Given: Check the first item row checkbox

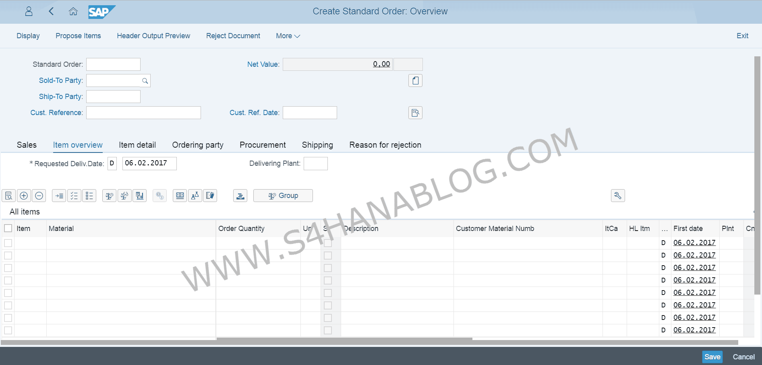Looking at the screenshot, I should (x=8, y=243).
